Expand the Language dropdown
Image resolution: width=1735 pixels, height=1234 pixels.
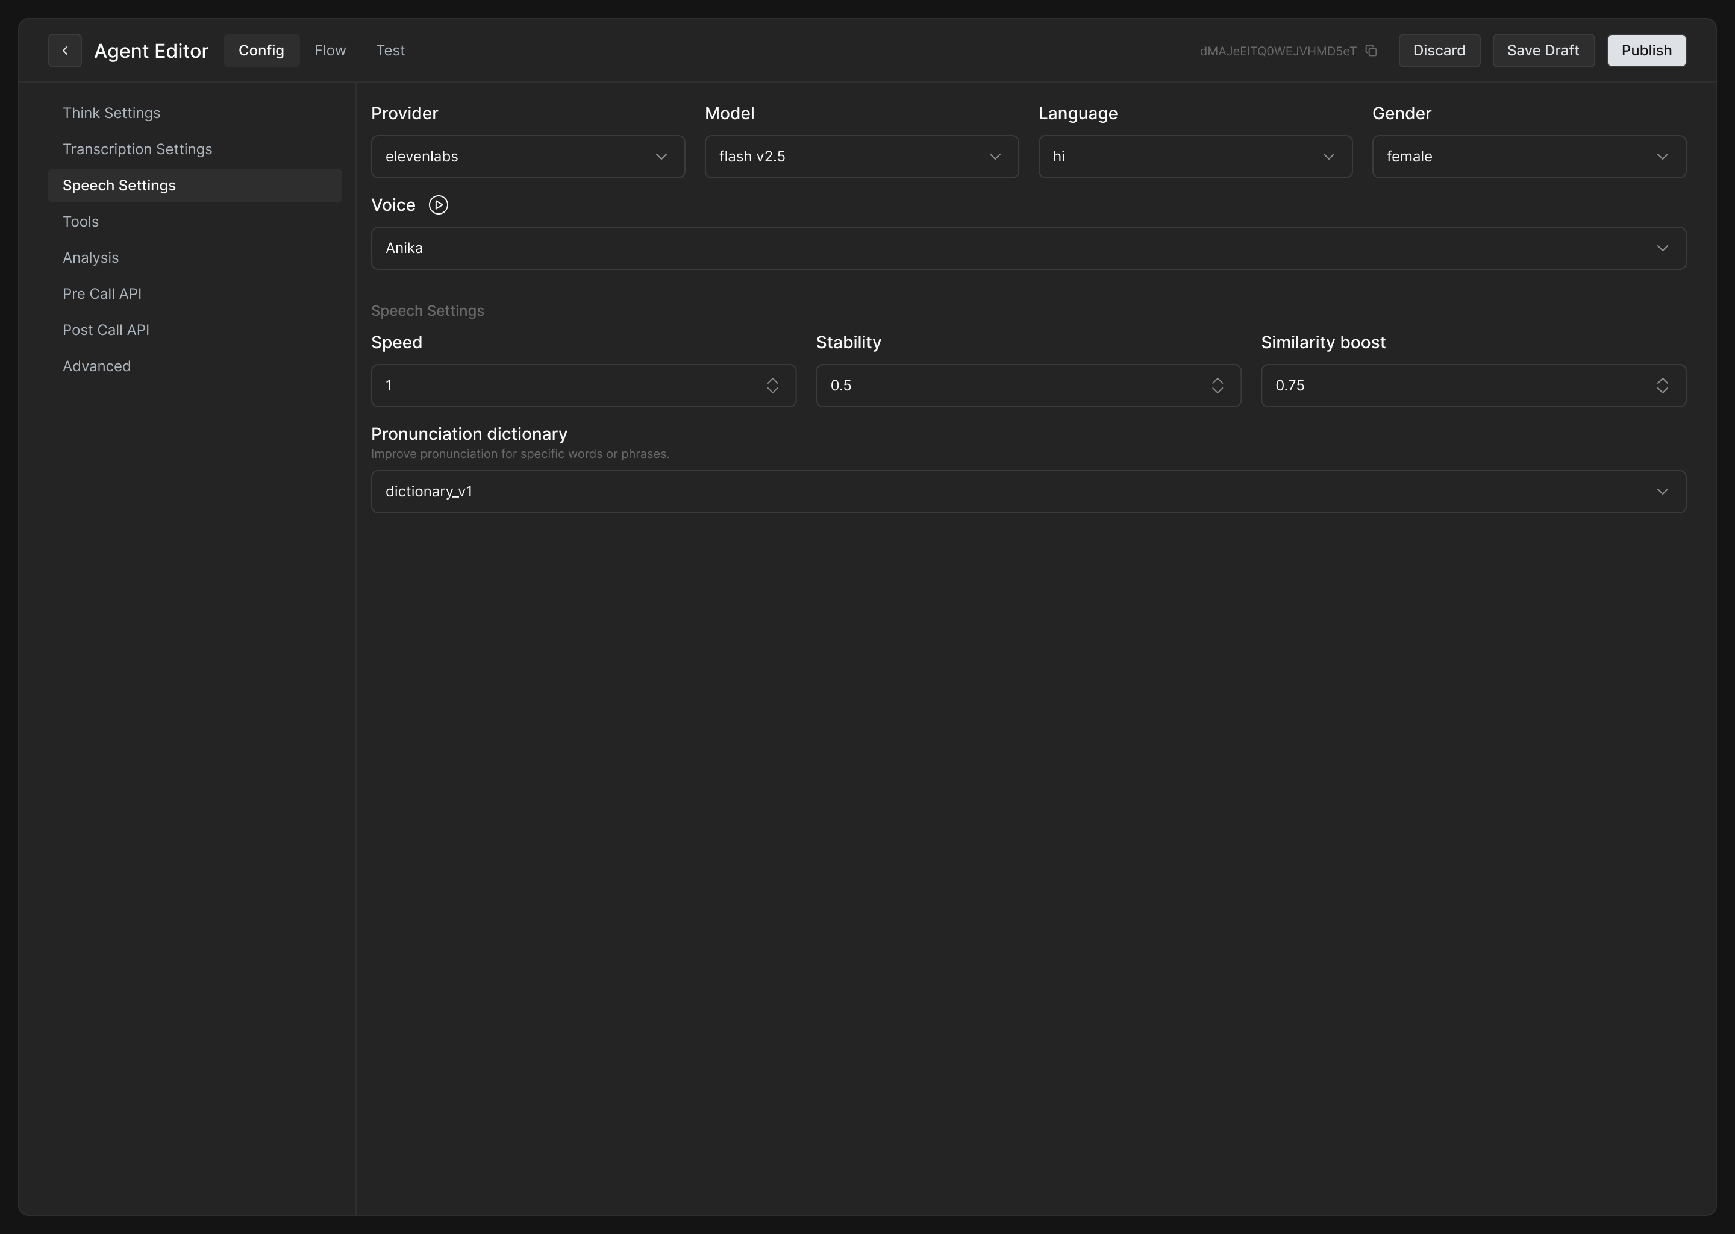coord(1194,157)
